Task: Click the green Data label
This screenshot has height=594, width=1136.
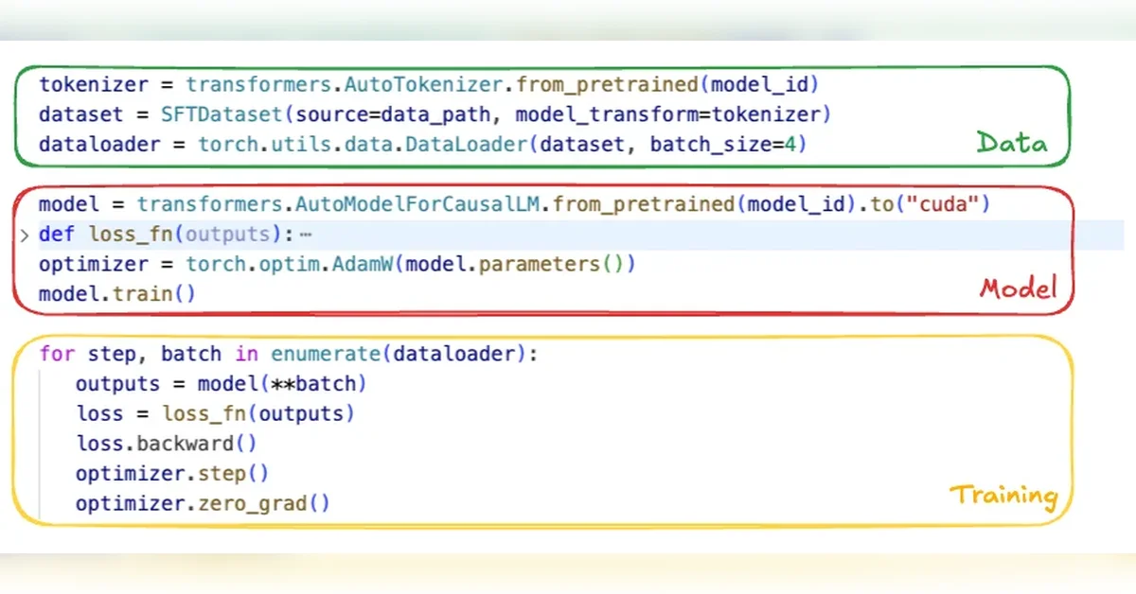Action: (1012, 144)
